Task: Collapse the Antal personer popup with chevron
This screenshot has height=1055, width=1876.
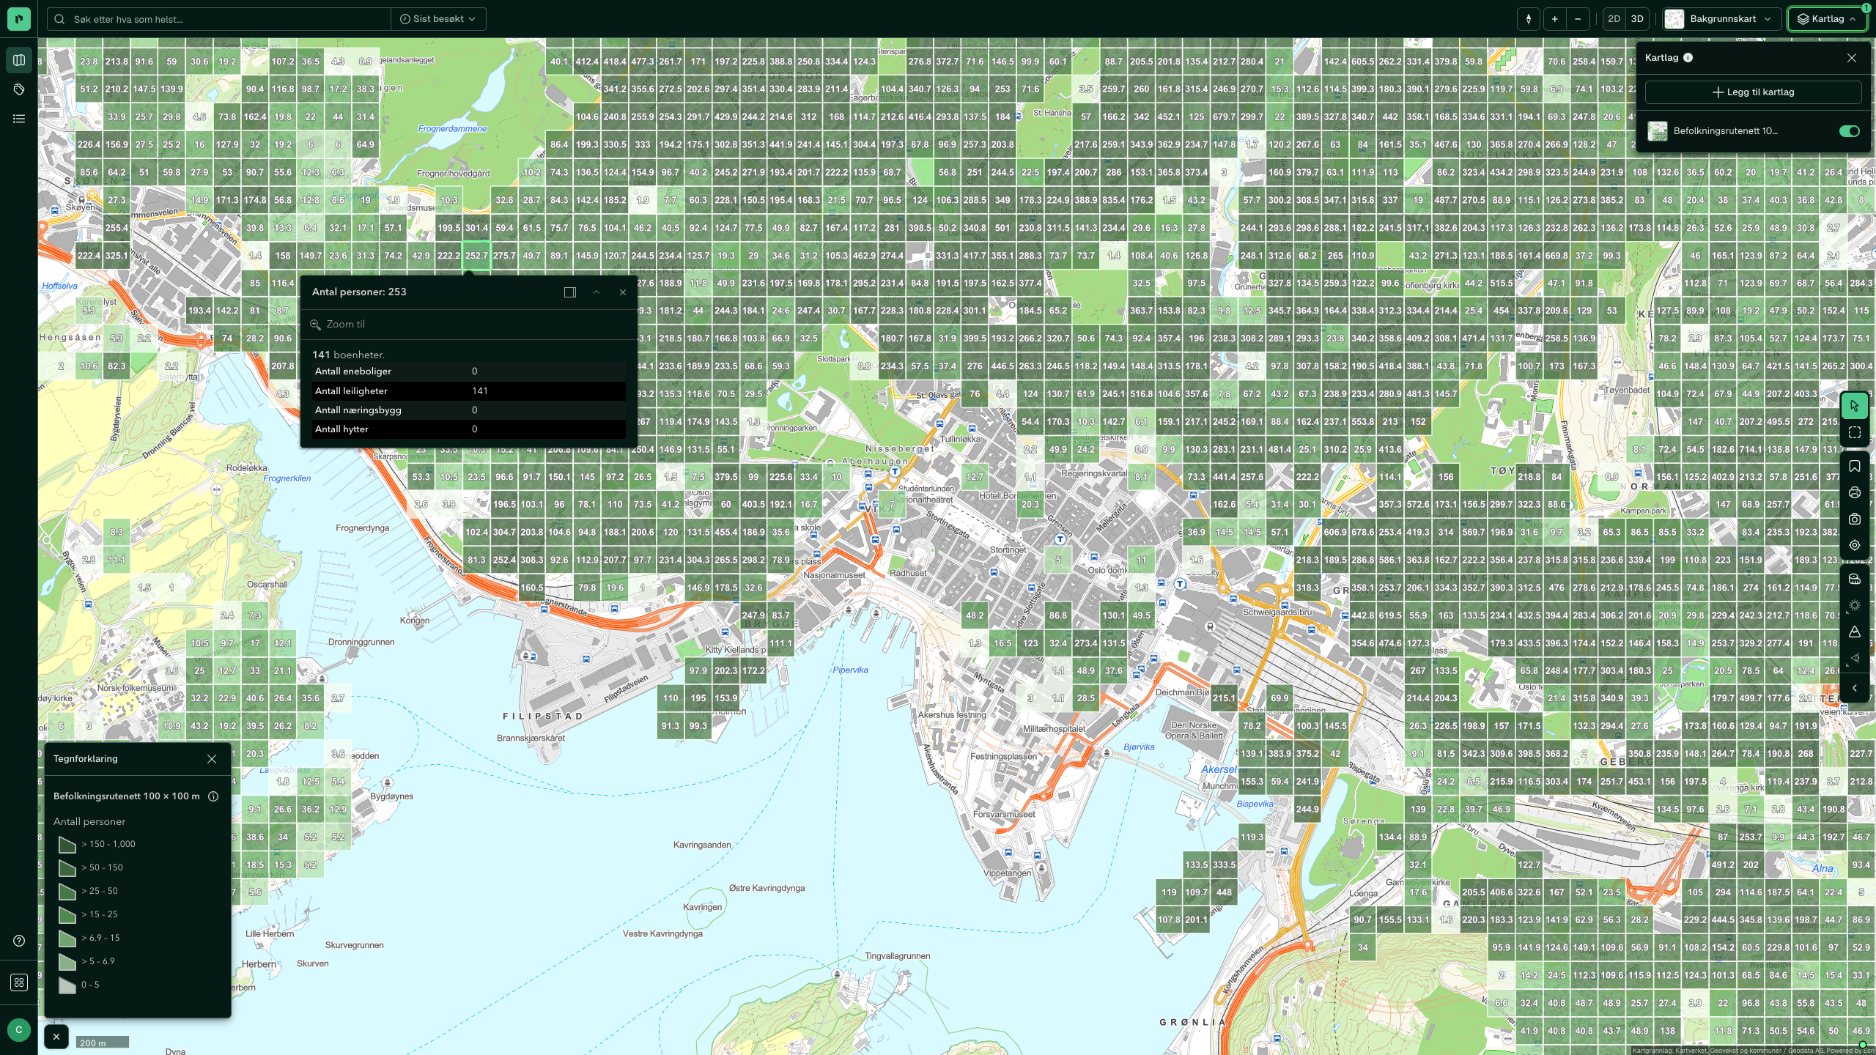Action: [597, 292]
